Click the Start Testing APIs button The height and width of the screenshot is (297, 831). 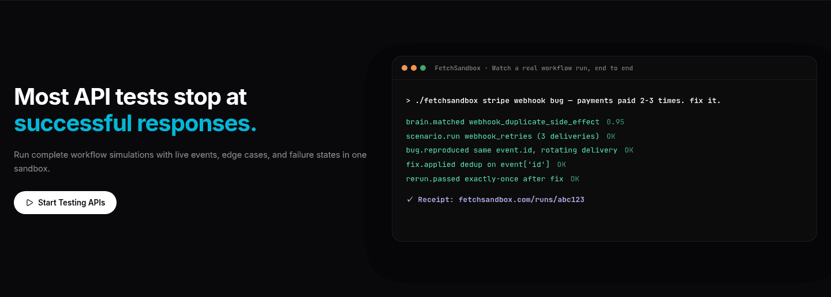click(65, 203)
